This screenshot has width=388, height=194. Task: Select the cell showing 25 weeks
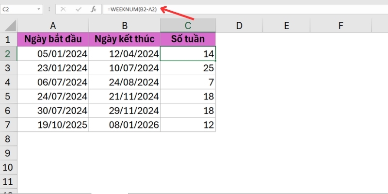(x=188, y=68)
